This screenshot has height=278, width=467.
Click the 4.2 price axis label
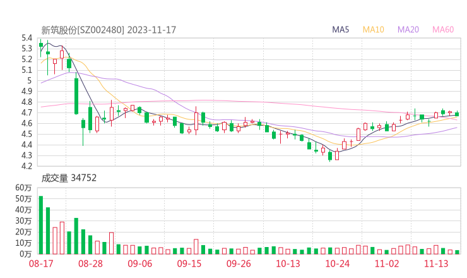tap(27, 166)
